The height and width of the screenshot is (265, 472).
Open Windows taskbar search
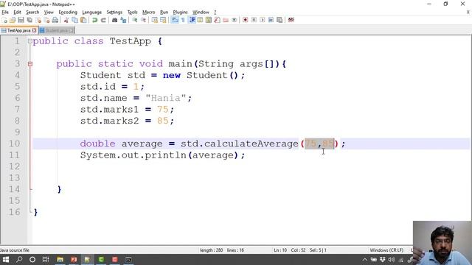(x=19, y=260)
